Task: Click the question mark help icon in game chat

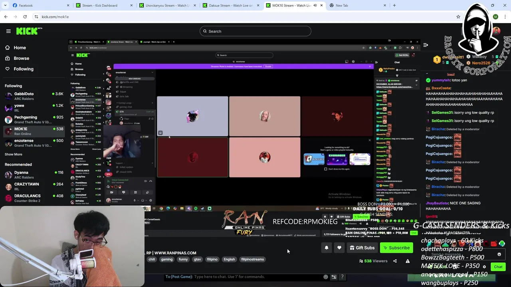Action: pyautogui.click(x=342, y=277)
